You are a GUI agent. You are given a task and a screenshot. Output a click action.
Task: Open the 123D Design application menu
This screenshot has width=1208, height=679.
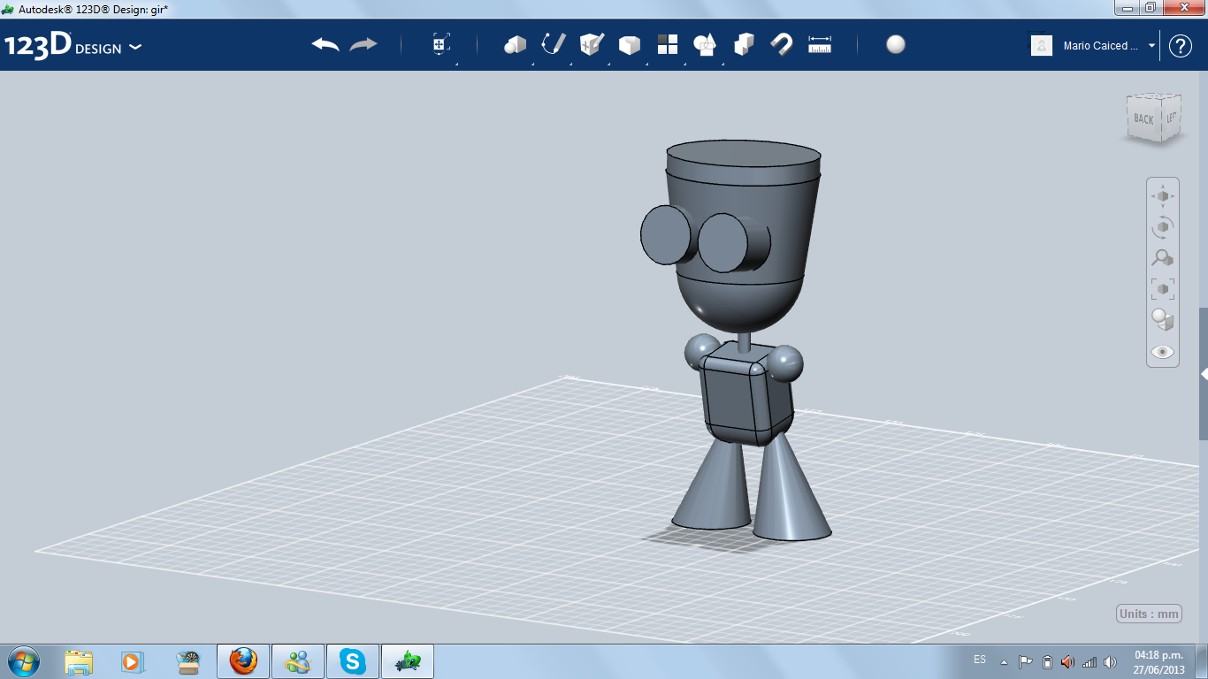[73, 46]
